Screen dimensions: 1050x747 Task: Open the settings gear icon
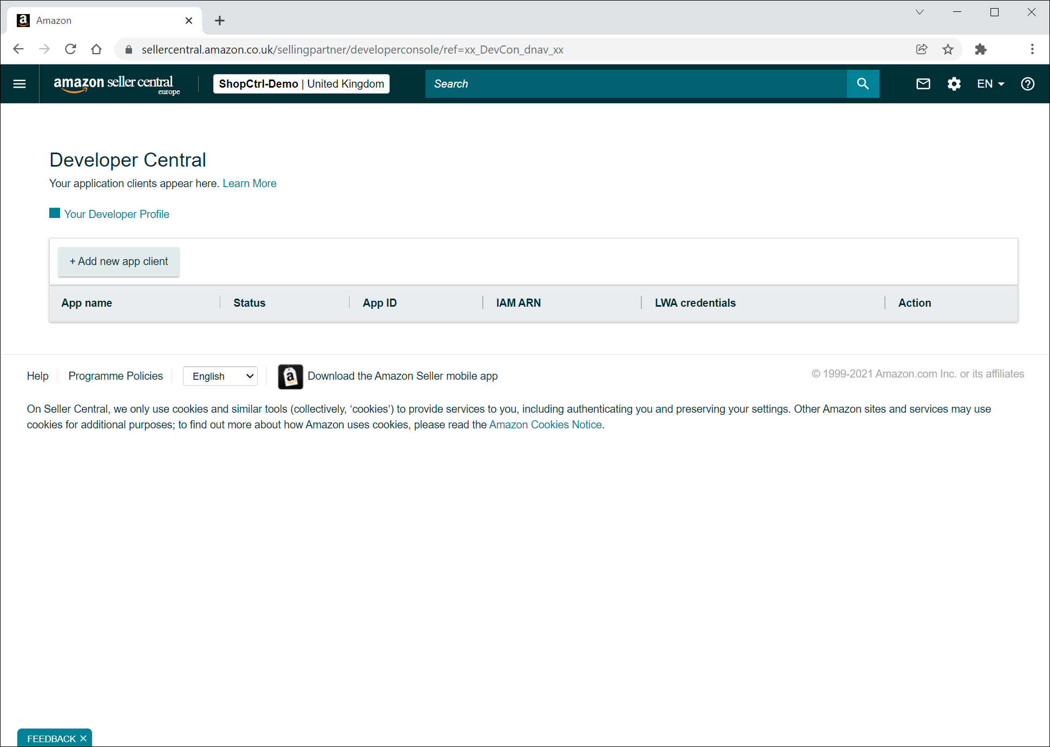click(x=954, y=84)
